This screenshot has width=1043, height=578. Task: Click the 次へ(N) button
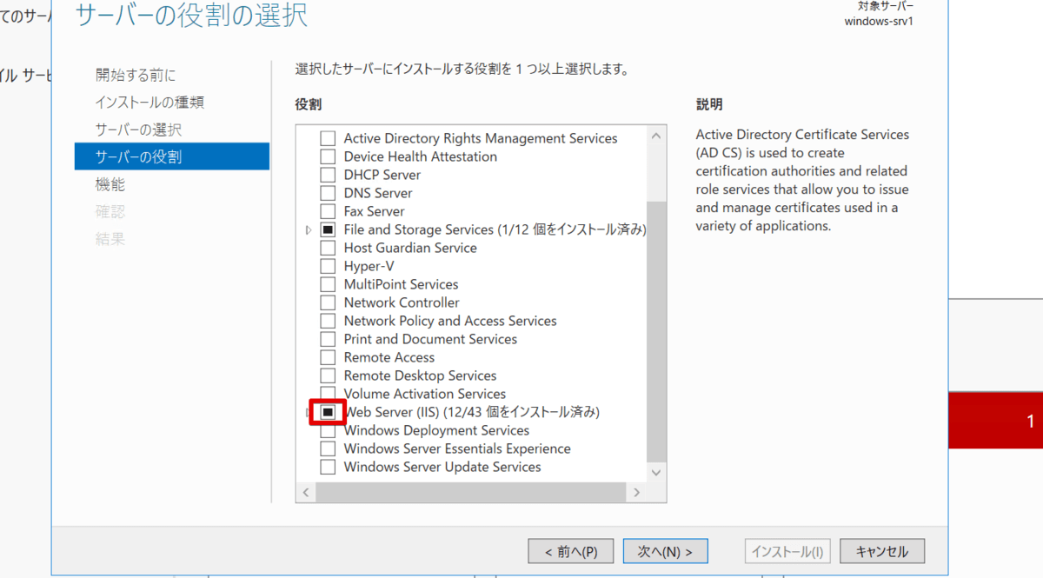pyautogui.click(x=665, y=551)
